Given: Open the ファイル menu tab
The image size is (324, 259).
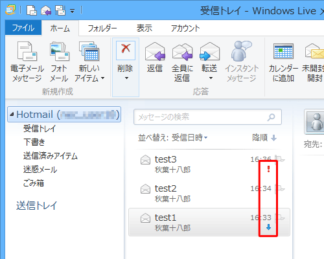Looking at the screenshot, I should coord(23,28).
